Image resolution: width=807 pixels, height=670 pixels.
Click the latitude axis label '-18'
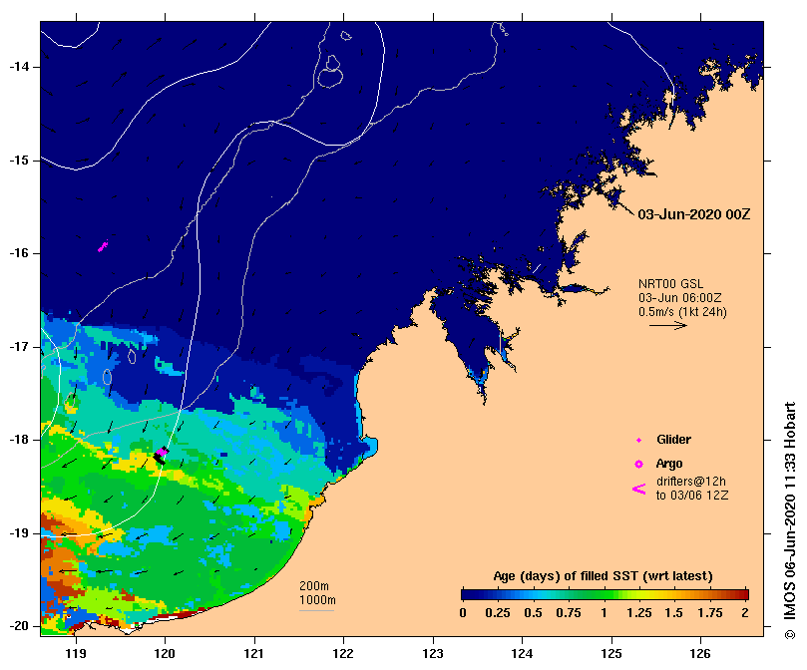tap(19, 440)
